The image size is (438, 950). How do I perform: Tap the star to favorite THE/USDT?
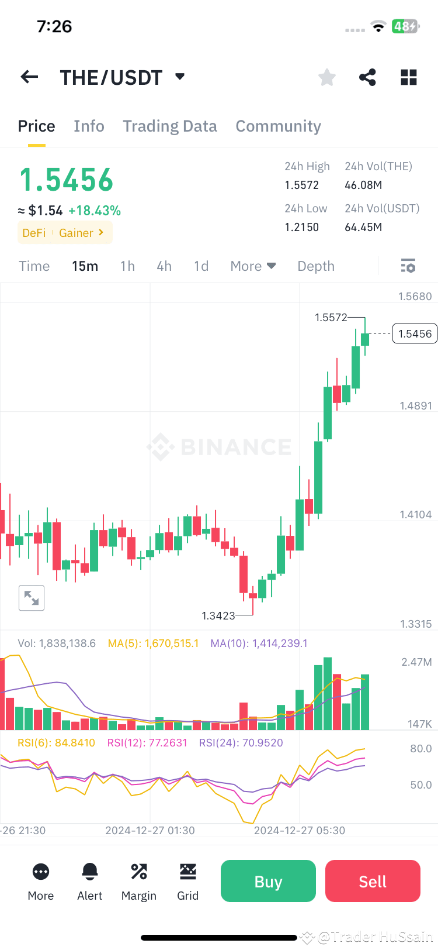(x=326, y=77)
